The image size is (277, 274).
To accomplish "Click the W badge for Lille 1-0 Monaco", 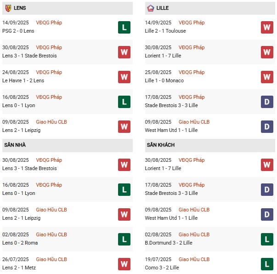I will (x=267, y=77).
